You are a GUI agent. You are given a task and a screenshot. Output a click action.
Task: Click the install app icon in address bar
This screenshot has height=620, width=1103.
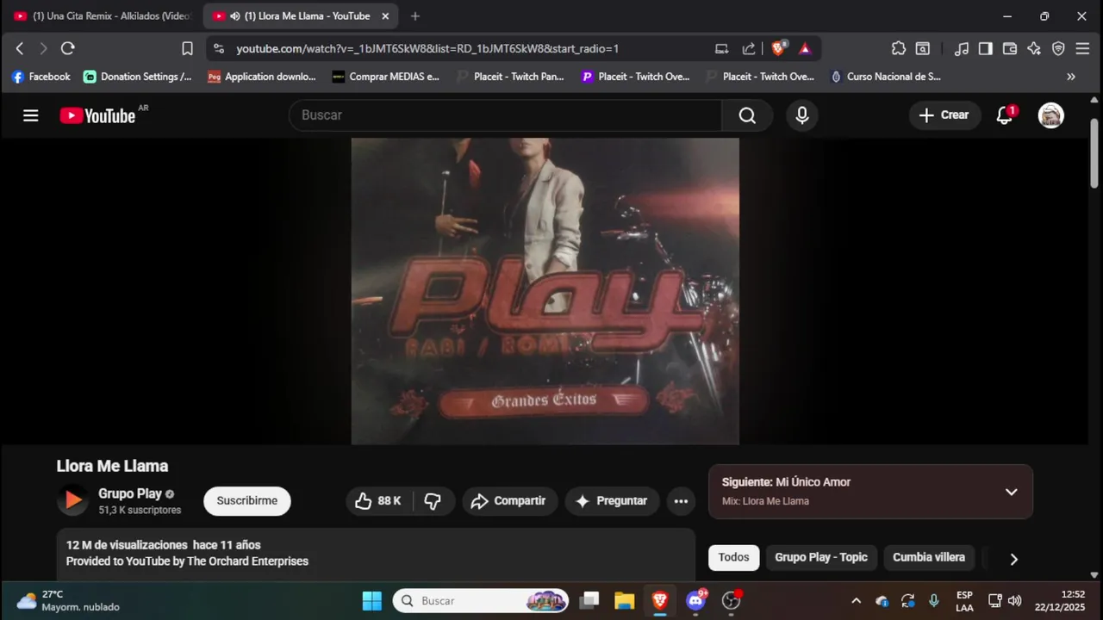click(722, 49)
